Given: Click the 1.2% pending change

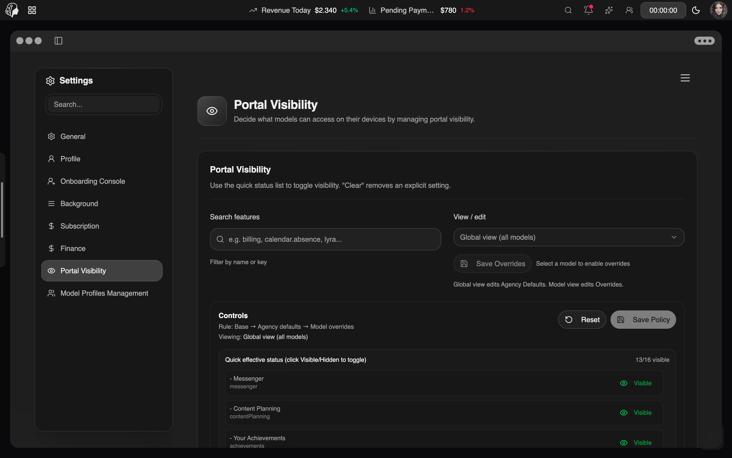Looking at the screenshot, I should 467,10.
